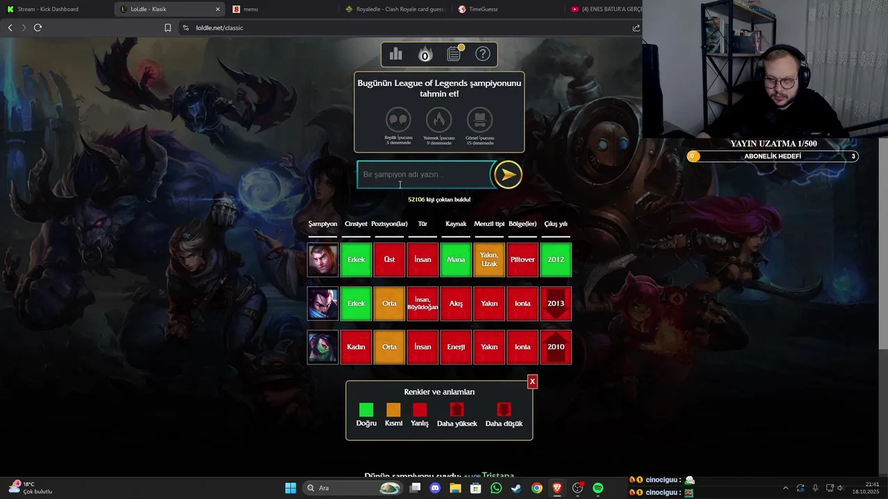Click the Yakın, Uzak range cell

click(x=489, y=260)
